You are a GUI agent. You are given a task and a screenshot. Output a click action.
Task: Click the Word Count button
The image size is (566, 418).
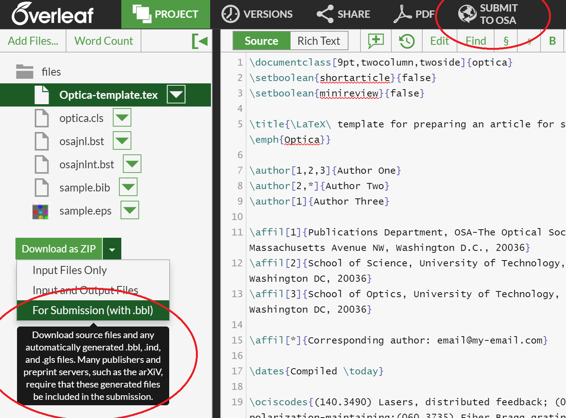pyautogui.click(x=103, y=41)
